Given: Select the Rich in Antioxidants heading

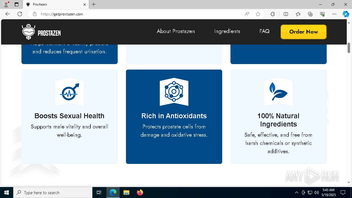Looking at the screenshot, I should 174,116.
